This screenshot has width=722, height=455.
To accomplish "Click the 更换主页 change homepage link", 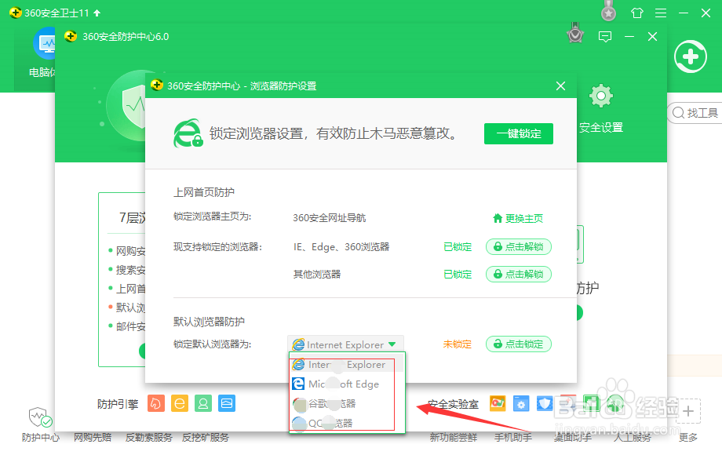I will 518,218.
